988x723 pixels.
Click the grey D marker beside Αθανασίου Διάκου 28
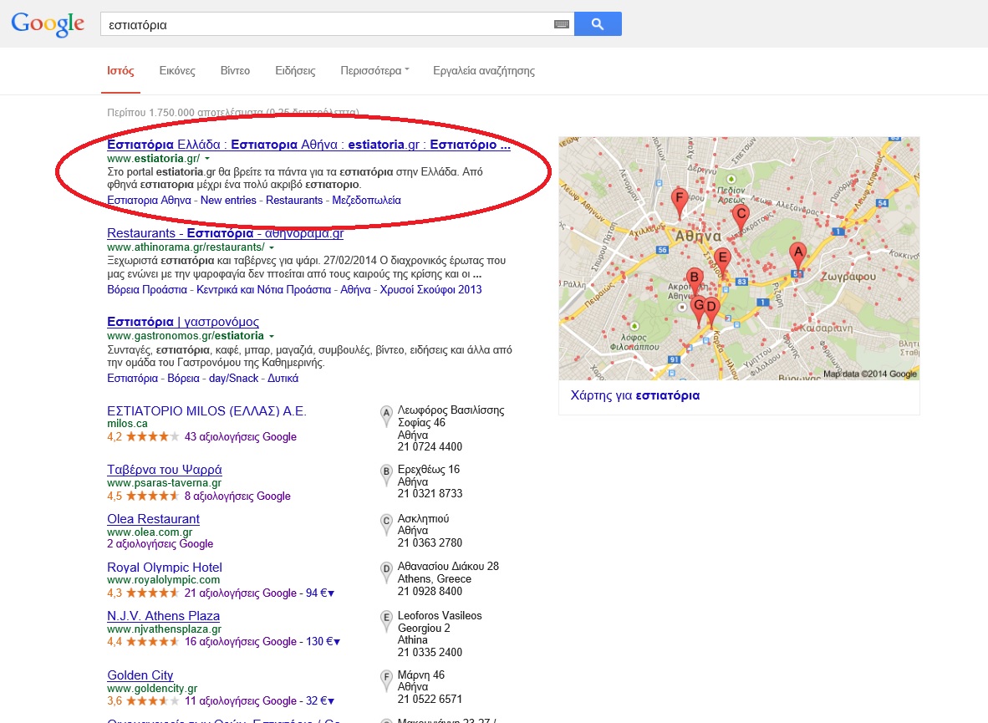pyautogui.click(x=386, y=573)
